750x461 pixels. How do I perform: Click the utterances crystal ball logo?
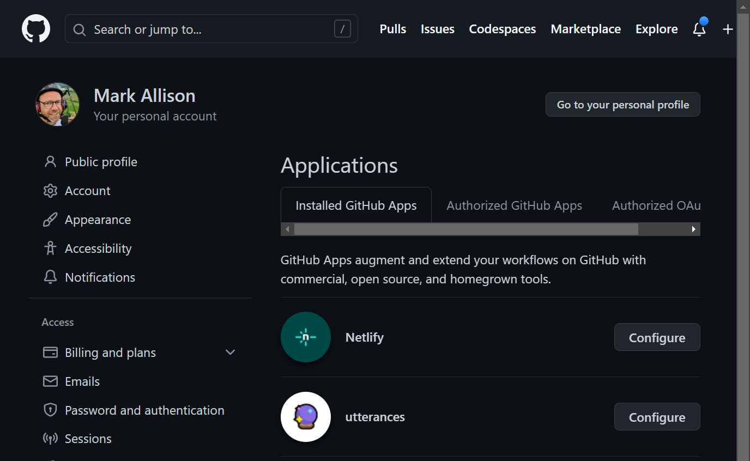(x=306, y=417)
